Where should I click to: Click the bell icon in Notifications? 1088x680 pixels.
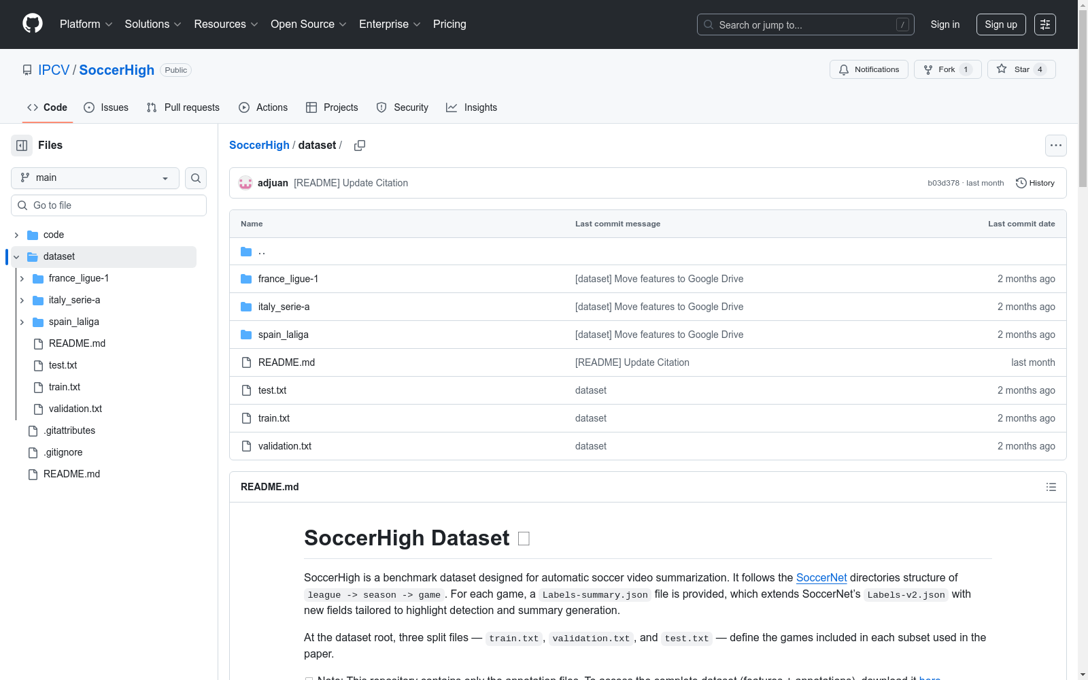[x=844, y=69]
